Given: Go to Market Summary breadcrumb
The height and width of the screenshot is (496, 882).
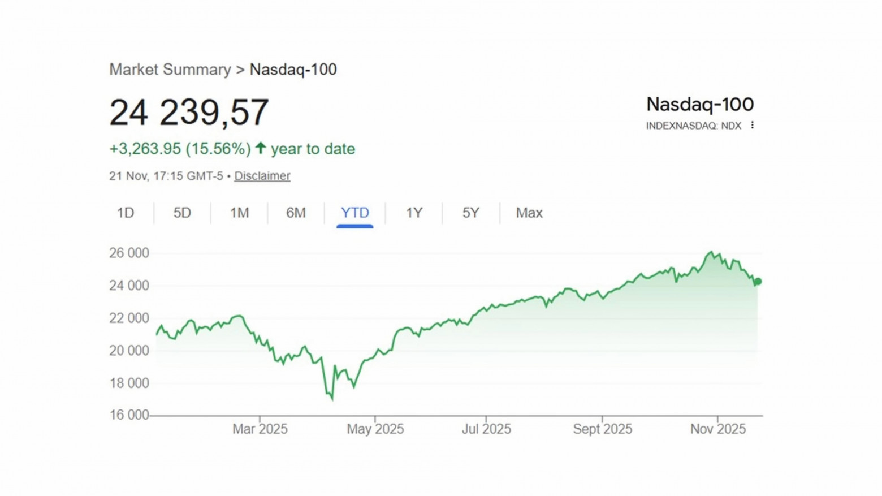Looking at the screenshot, I should click(x=170, y=70).
